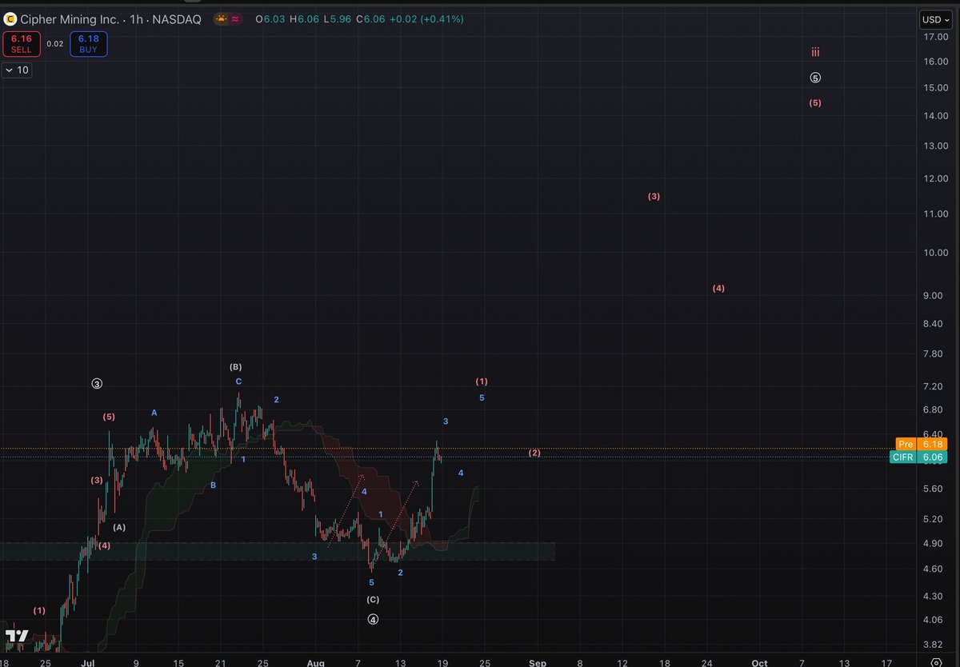
Task: Select the blue C wave label
Action: (x=238, y=381)
